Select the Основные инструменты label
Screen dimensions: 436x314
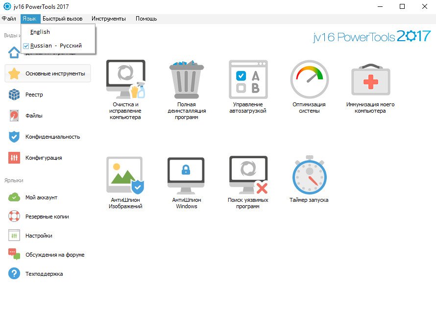55,73
